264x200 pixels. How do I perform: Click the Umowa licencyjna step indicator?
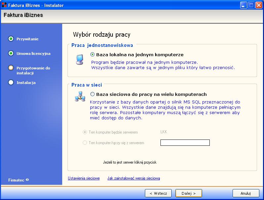point(11,53)
